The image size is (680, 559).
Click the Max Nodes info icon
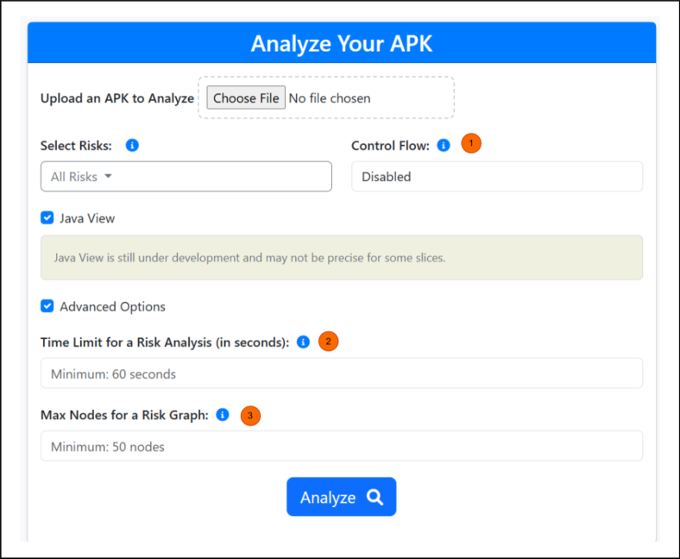[x=223, y=415]
